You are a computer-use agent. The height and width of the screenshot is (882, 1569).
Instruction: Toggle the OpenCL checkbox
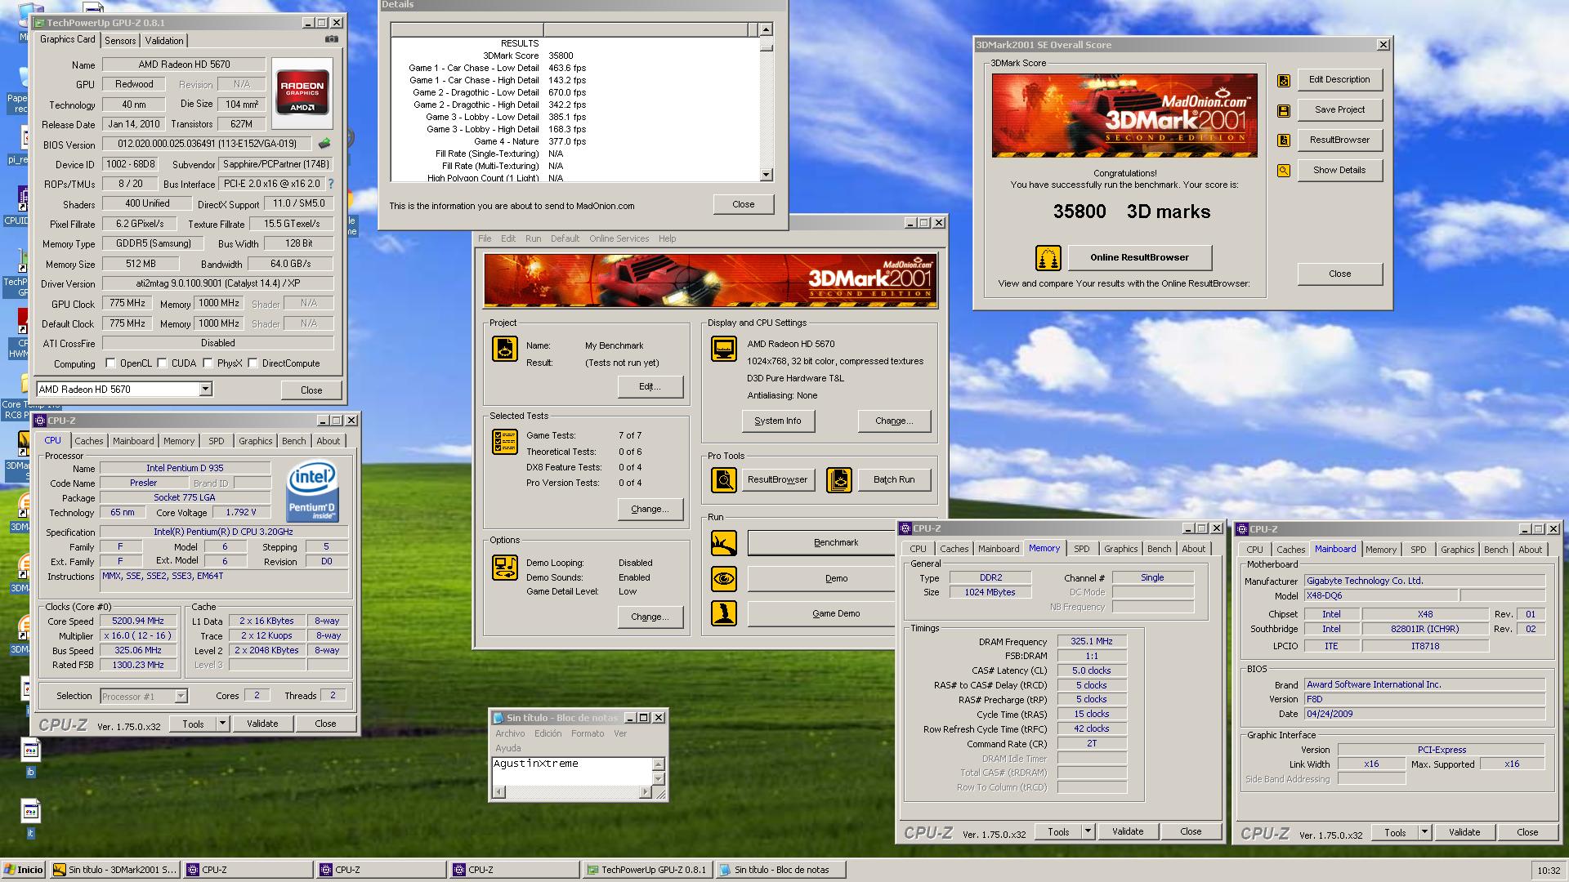111,363
